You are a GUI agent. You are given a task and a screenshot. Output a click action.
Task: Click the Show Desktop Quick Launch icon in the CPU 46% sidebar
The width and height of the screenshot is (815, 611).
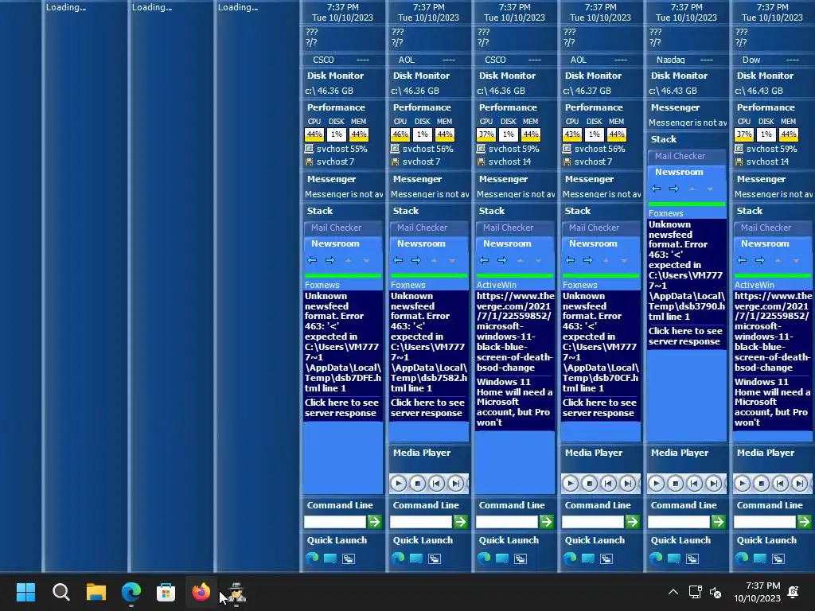(415, 558)
